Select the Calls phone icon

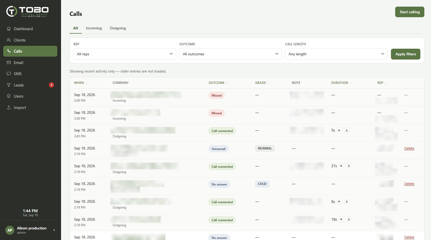tap(9, 51)
